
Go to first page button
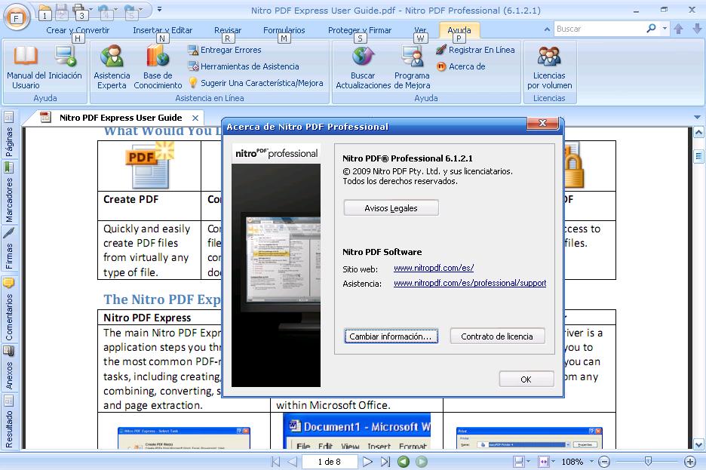coord(275,462)
